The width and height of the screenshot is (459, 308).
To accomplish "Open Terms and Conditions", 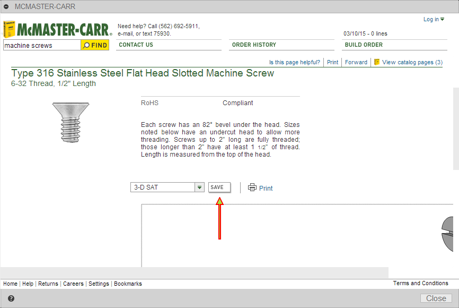I will pyautogui.click(x=420, y=283).
